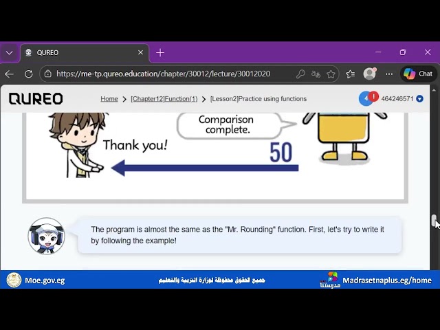The width and height of the screenshot is (440, 330).
Task: Click the vertical scrollbar thumb
Action: (x=434, y=220)
